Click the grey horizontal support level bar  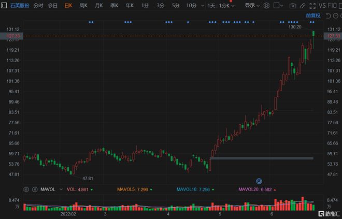click(x=262, y=158)
